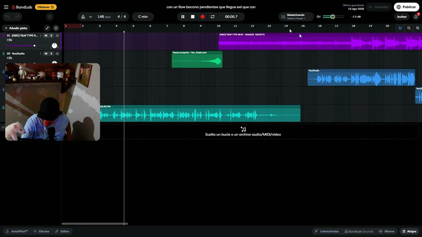The height and width of the screenshot is (237, 422).
Task: Click the drop loop or audio file area
Action: 243,132
